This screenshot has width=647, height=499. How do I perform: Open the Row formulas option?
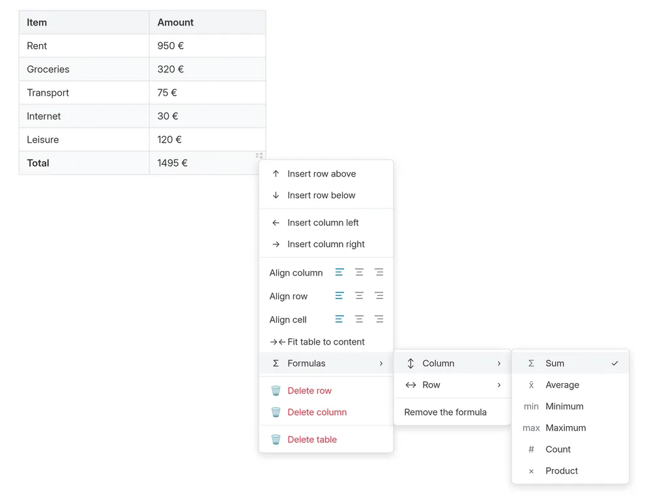(453, 385)
